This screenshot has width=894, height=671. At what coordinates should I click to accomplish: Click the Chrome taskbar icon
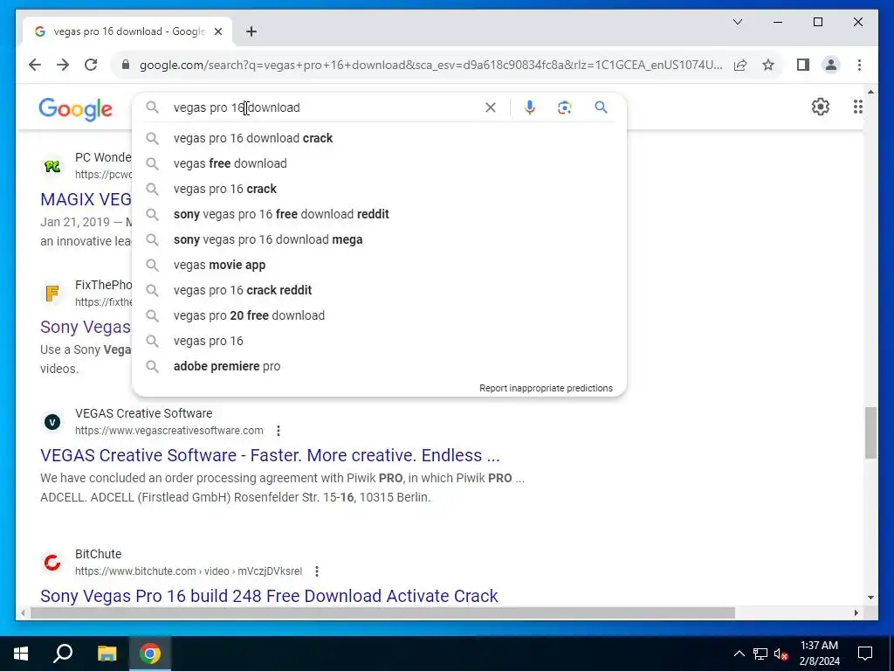tap(150, 654)
